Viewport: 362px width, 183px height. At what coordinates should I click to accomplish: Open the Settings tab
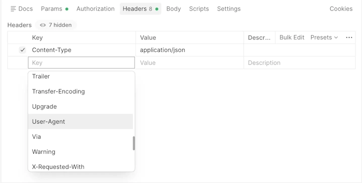tap(229, 9)
